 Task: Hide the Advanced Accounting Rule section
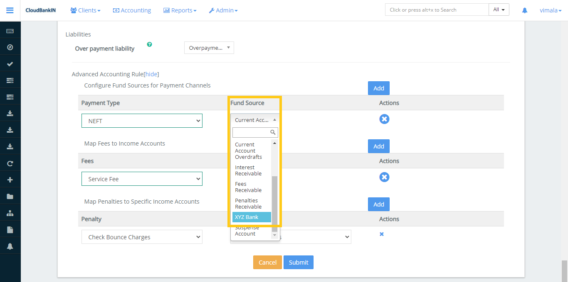[151, 74]
